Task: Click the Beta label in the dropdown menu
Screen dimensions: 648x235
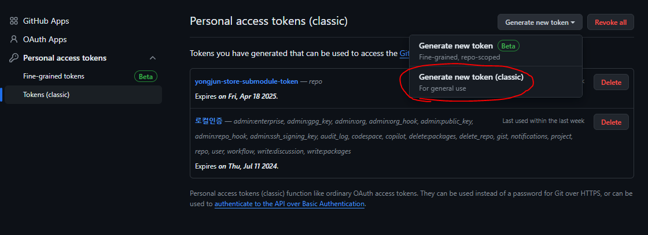Action: pyautogui.click(x=509, y=46)
